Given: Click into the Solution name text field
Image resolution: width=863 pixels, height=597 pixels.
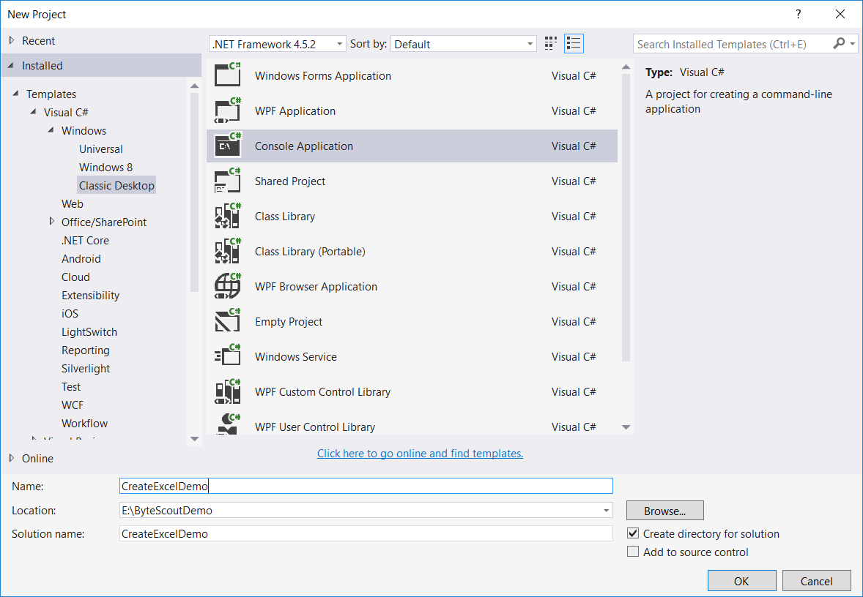Looking at the screenshot, I should (x=366, y=534).
